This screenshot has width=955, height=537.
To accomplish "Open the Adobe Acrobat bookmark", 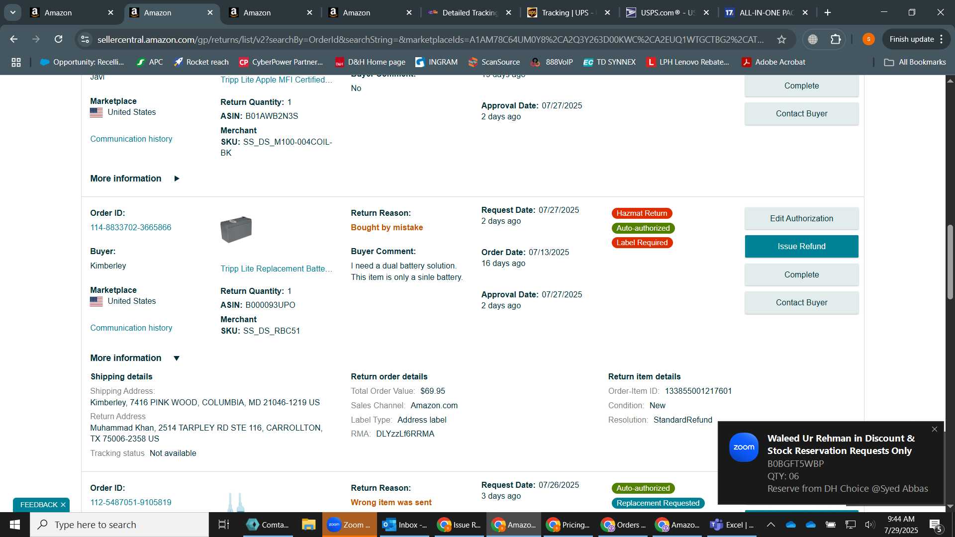I will 773,62.
